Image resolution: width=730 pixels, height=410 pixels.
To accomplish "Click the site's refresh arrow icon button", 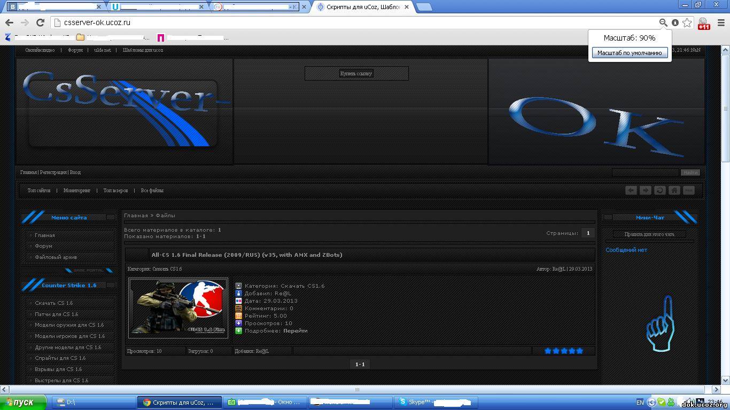I will tap(660, 191).
